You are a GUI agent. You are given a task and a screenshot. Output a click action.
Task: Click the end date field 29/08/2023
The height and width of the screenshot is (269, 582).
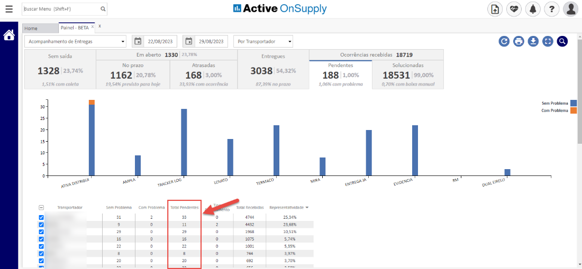pos(211,42)
